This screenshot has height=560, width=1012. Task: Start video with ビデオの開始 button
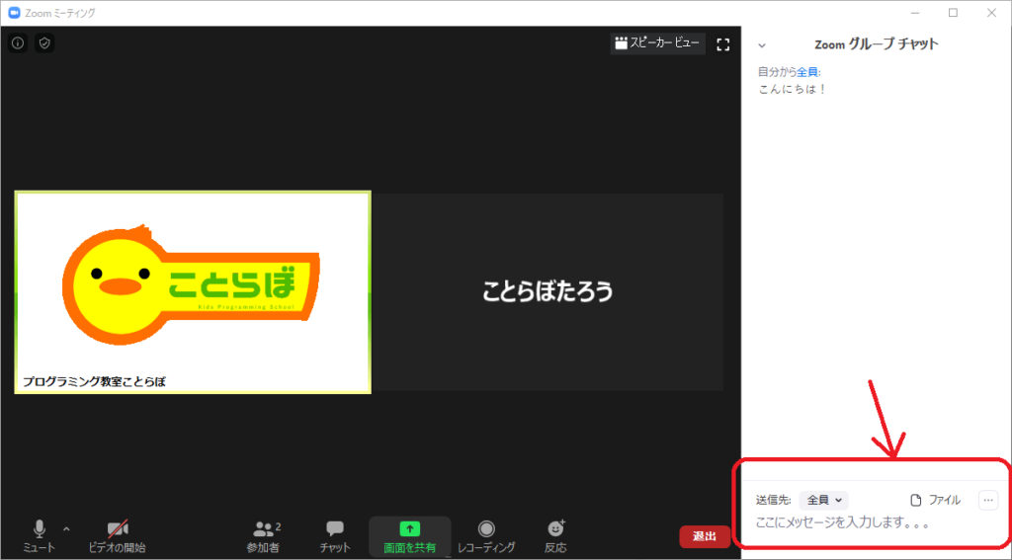coord(117,536)
